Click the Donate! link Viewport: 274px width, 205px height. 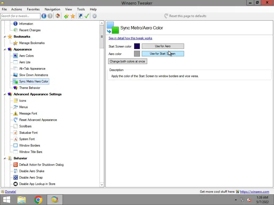[10, 192]
